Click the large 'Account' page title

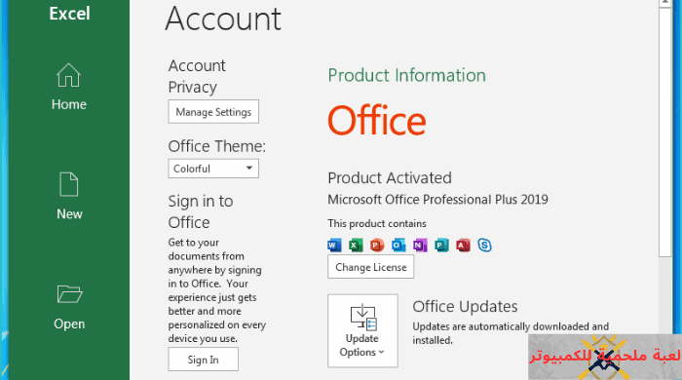tap(223, 19)
